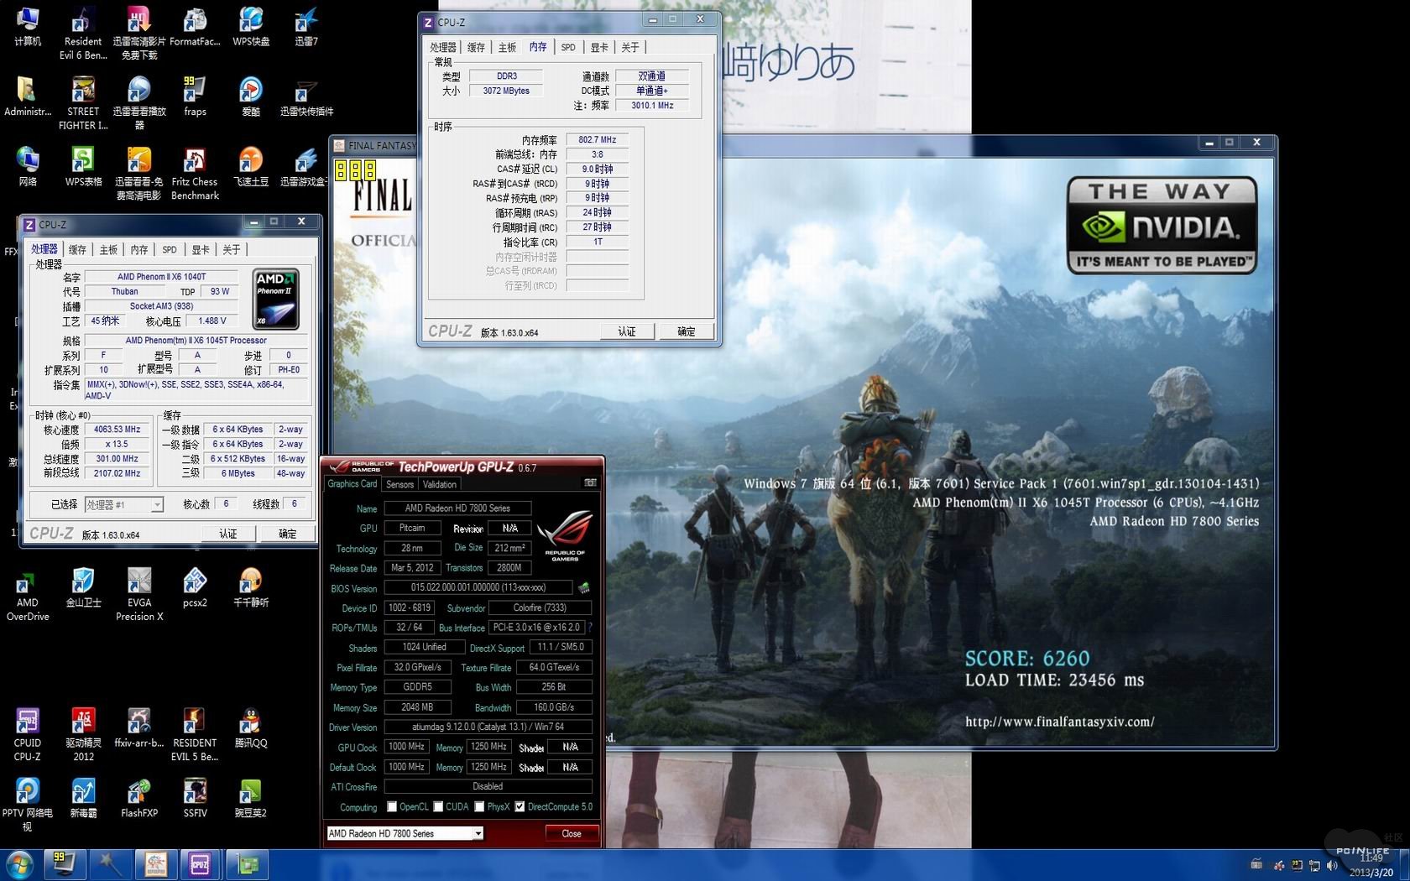Open the SPD tab in the memory CPU-Z window

coord(568,47)
